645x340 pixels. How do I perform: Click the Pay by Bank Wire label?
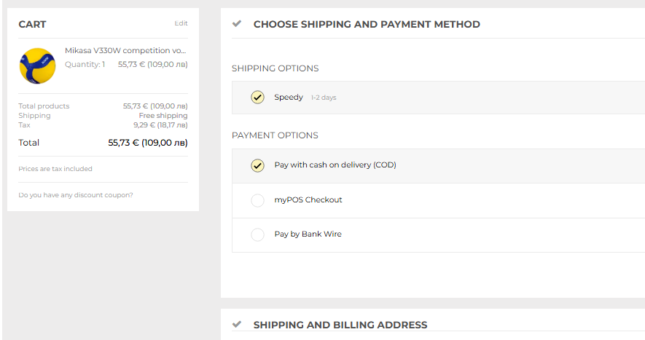click(x=308, y=234)
